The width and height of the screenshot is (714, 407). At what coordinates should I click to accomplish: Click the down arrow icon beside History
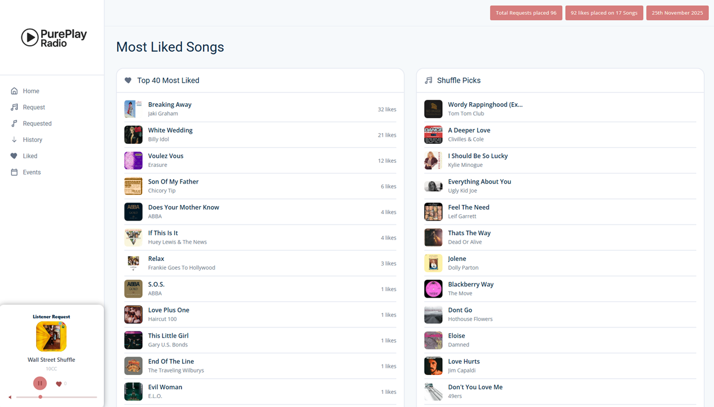click(14, 140)
